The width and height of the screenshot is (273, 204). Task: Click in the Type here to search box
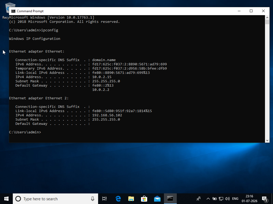(x=55, y=199)
